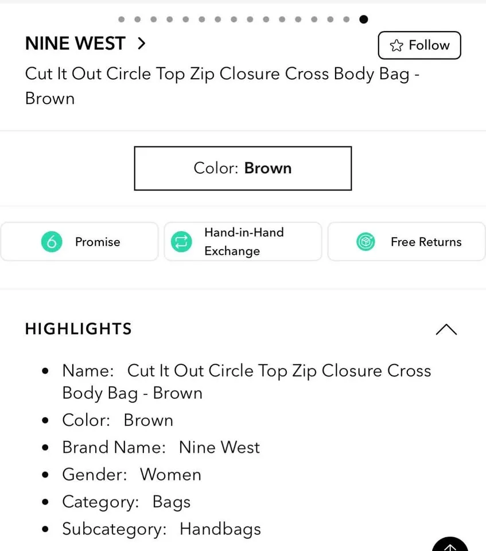This screenshot has width=486, height=551.
Task: Click the Free Returns package icon
Action: [366, 242]
